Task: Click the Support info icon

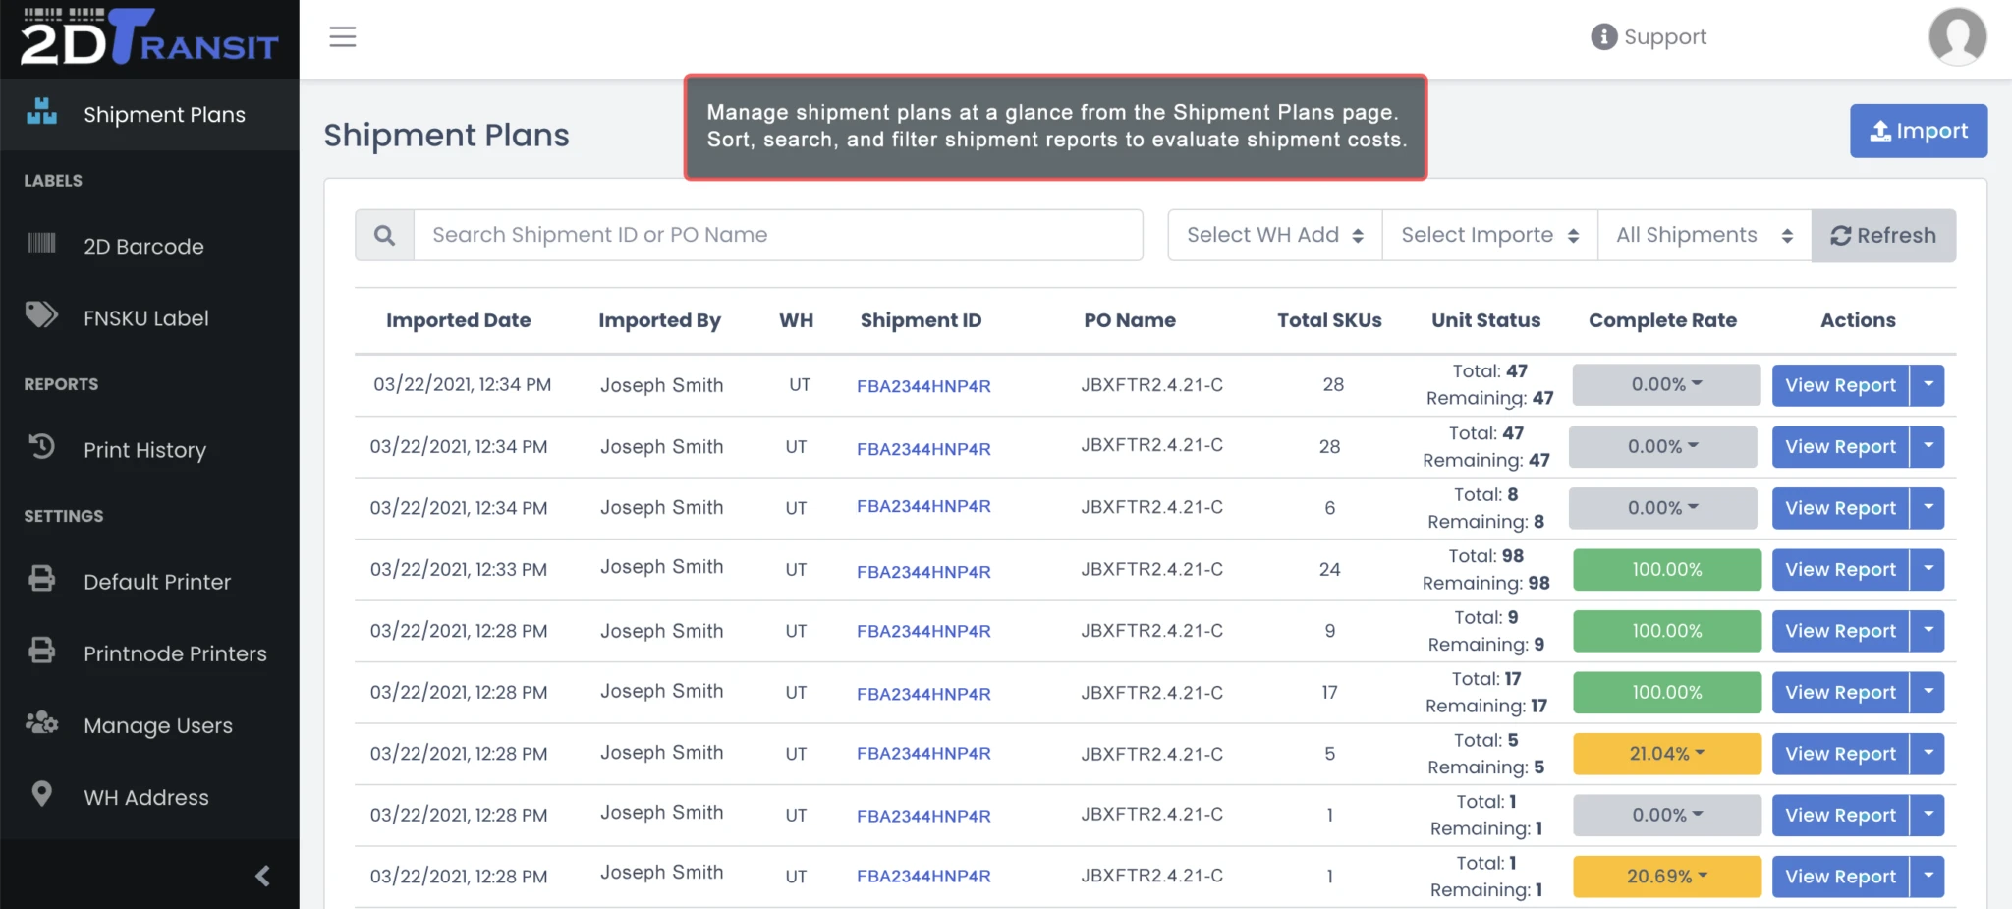Action: (1603, 37)
